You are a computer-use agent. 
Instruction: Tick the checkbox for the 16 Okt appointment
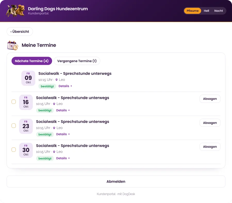point(14,102)
